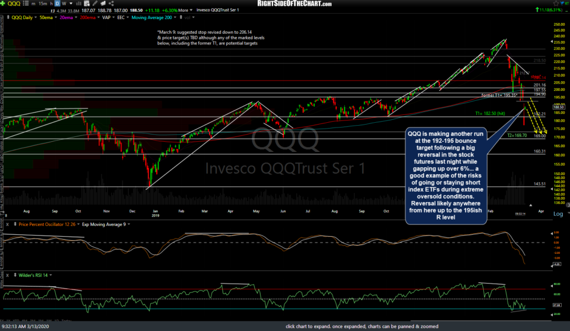This screenshot has height=331, width=570.
Task: Click the QQQ commentary callout box
Action: coord(446,176)
